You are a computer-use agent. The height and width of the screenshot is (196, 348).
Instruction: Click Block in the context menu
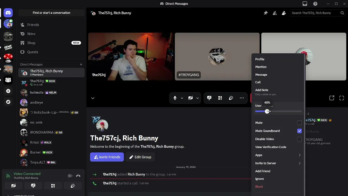pyautogui.click(x=278, y=186)
